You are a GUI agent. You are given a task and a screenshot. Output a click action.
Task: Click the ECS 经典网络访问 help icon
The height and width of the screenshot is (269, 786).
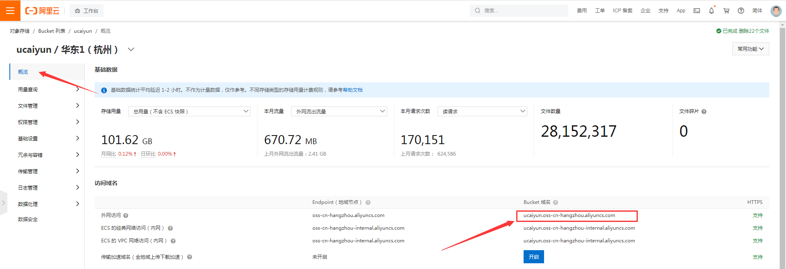click(x=170, y=228)
